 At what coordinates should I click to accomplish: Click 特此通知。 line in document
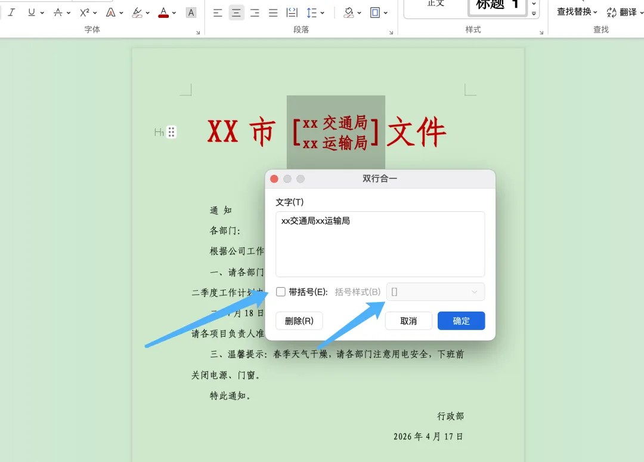pyautogui.click(x=230, y=396)
